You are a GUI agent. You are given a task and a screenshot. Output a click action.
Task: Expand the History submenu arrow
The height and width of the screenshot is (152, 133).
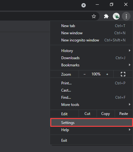pyautogui.click(x=130, y=50)
